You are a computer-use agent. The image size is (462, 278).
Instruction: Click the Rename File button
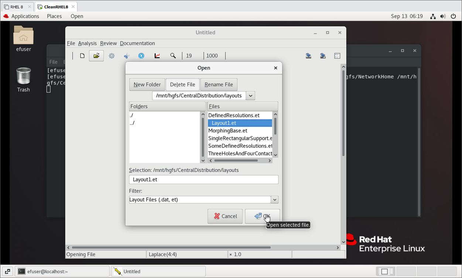click(x=219, y=84)
